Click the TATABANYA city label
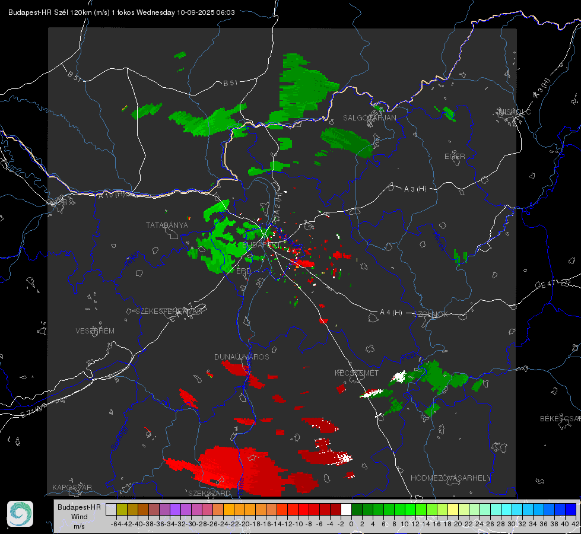 point(167,225)
